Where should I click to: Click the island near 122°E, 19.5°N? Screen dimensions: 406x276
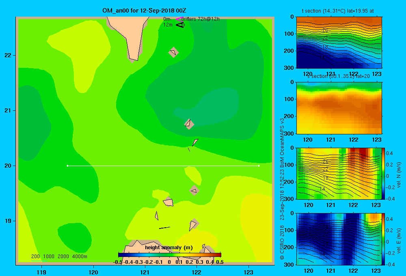click(194, 190)
